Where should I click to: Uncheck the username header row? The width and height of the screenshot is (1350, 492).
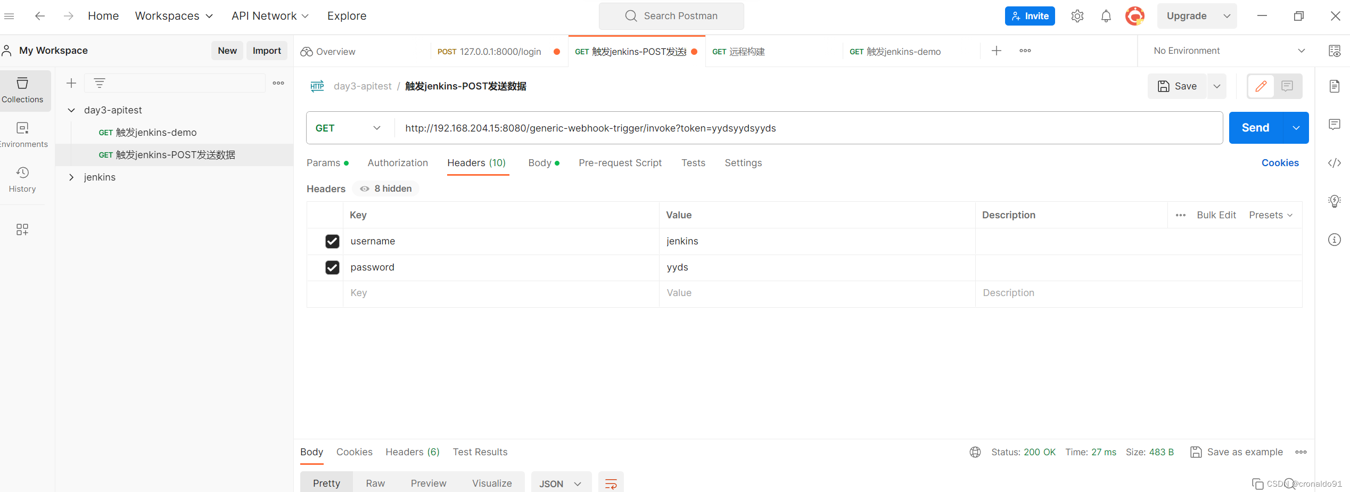pyautogui.click(x=332, y=241)
